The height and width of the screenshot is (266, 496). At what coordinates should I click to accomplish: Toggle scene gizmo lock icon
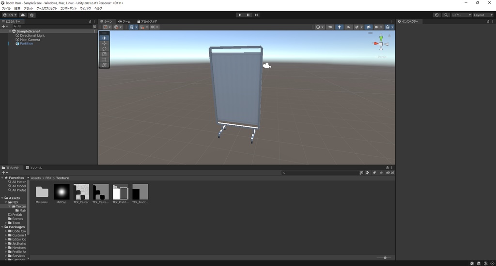(x=389, y=36)
